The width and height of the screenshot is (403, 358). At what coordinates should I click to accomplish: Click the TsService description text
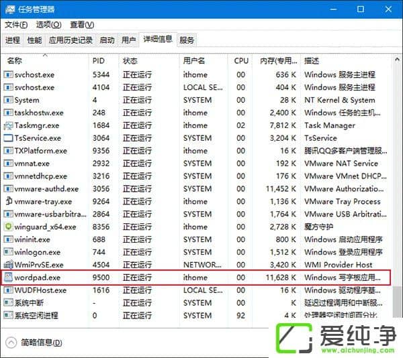320,138
